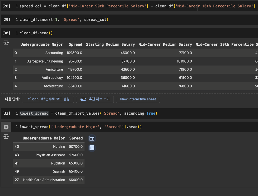Generate code with clean_df variable
Viewport: 258px width, 196px height.
pos(48,99)
